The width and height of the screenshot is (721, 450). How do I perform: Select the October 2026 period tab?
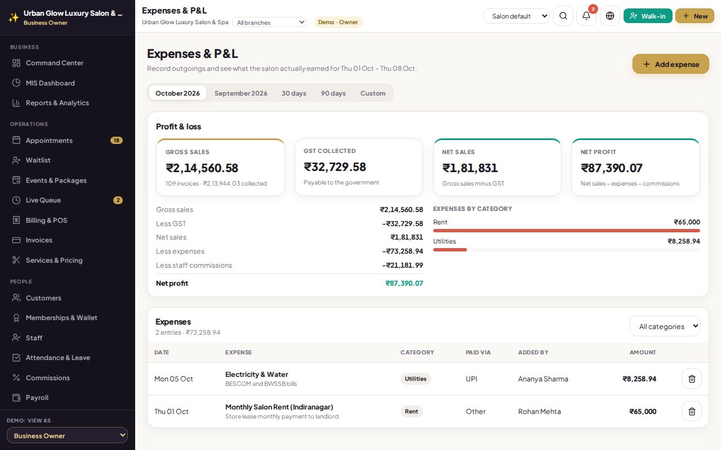click(x=177, y=93)
